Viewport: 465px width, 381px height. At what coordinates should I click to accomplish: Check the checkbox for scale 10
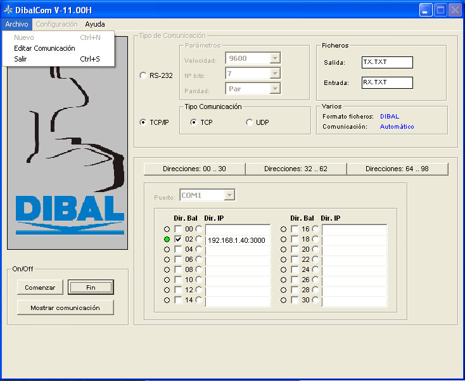coord(178,280)
